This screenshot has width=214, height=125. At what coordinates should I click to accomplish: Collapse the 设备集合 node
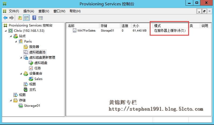point(21,74)
